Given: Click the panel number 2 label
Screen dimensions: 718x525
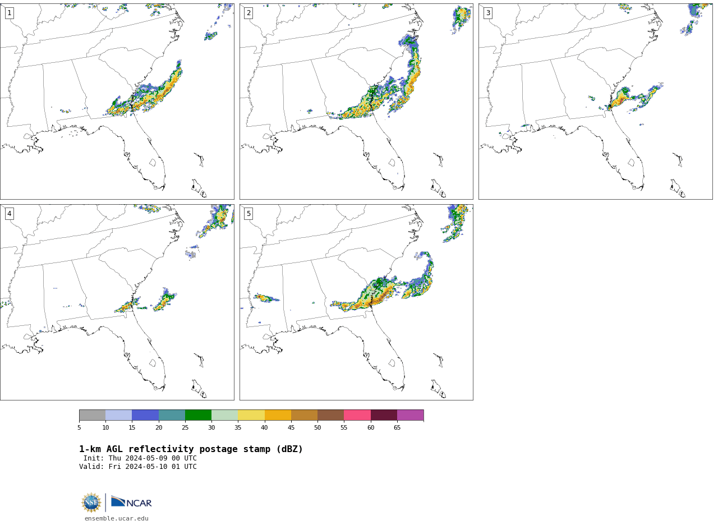Looking at the screenshot, I should (x=248, y=13).
